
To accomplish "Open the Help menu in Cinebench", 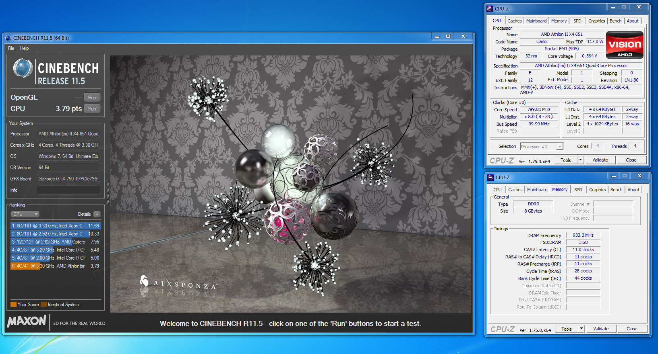I will [x=25, y=48].
